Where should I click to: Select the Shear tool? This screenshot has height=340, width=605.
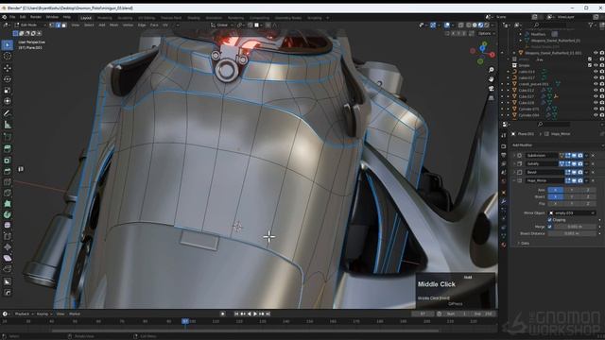click(x=8, y=258)
